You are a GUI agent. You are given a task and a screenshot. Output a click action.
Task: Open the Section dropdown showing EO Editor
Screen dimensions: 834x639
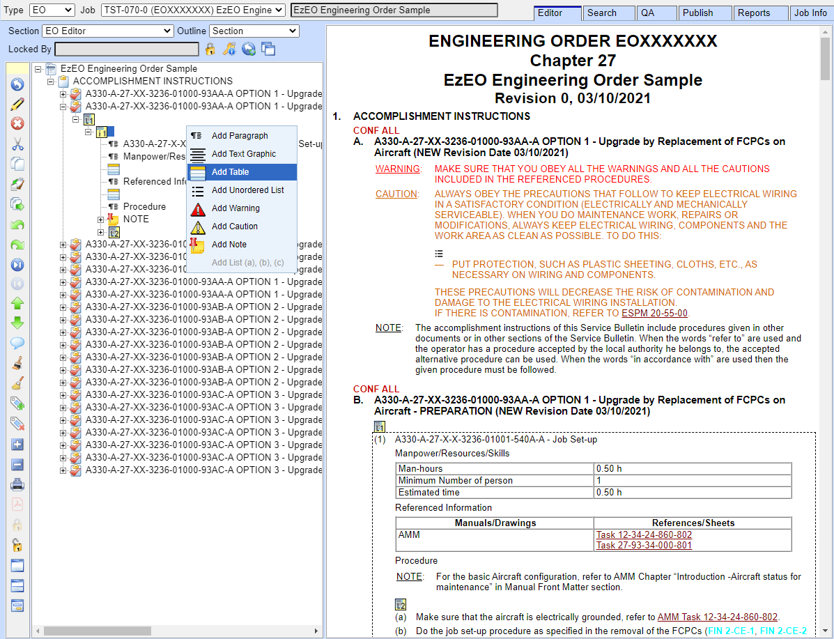tap(108, 31)
